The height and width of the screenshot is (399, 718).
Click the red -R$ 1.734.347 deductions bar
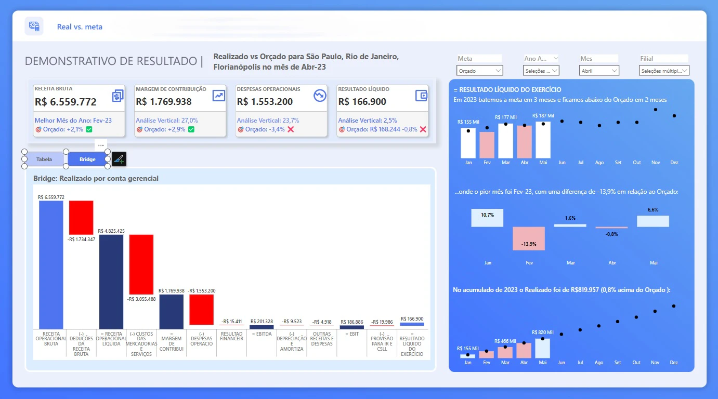click(81, 218)
